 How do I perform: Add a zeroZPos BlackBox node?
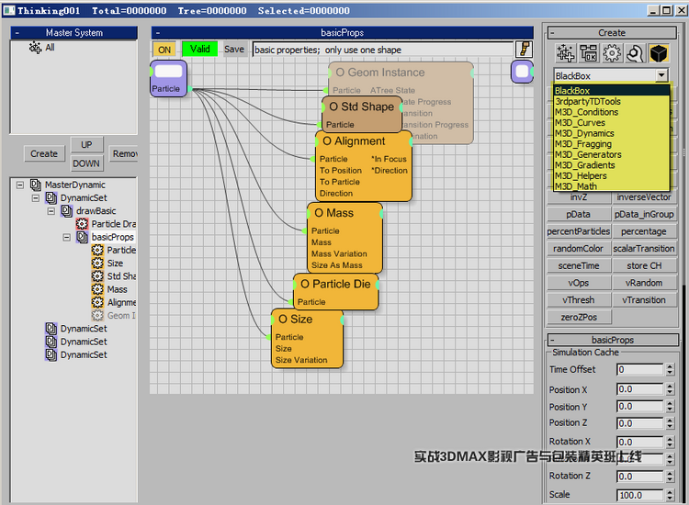(578, 317)
